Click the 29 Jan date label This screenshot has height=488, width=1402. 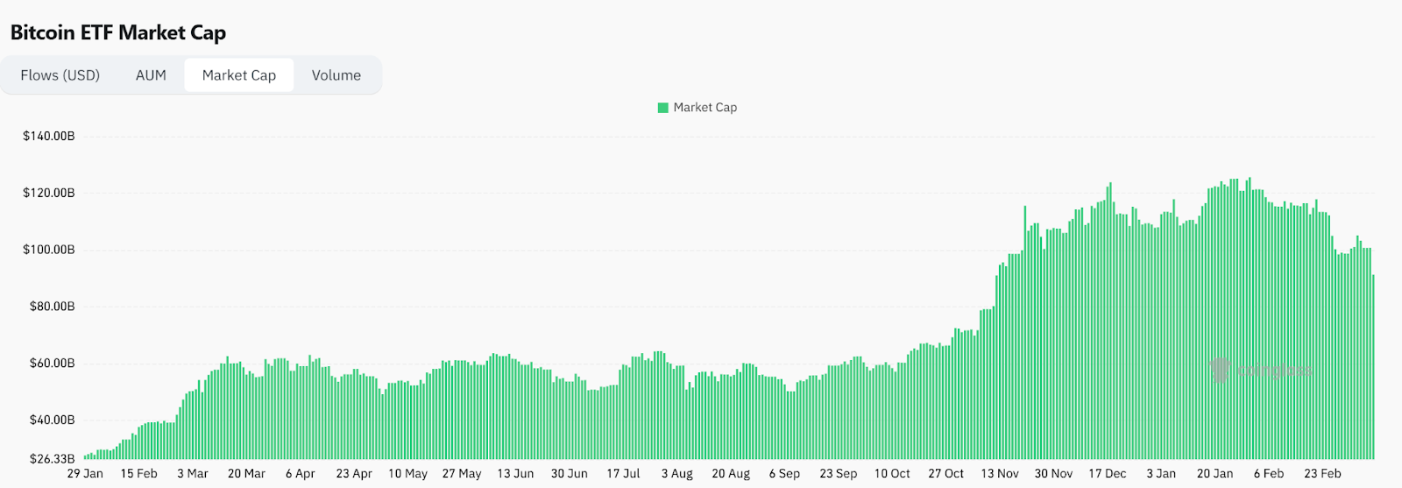[x=85, y=474]
